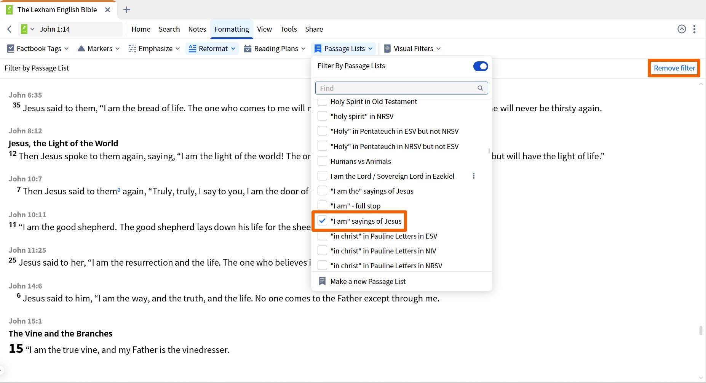
Task: Click the main text pane scrollbar thumb
Action: tap(701, 330)
